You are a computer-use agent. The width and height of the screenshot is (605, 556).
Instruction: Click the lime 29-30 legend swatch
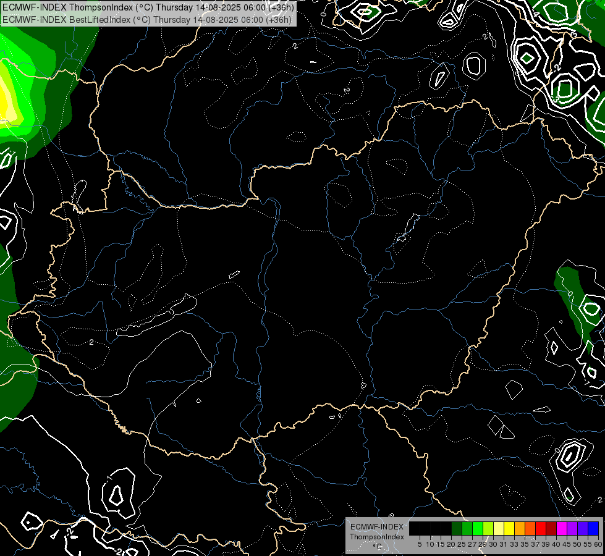pyautogui.click(x=488, y=528)
